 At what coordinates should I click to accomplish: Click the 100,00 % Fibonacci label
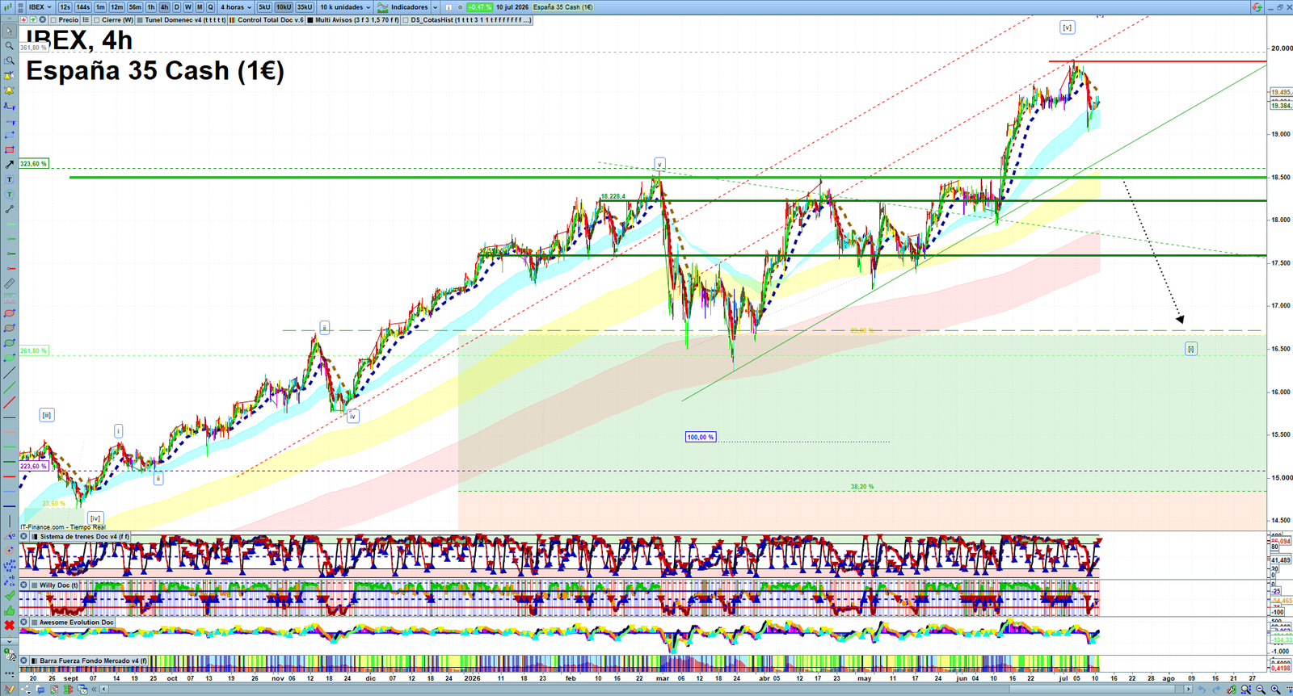(x=701, y=437)
